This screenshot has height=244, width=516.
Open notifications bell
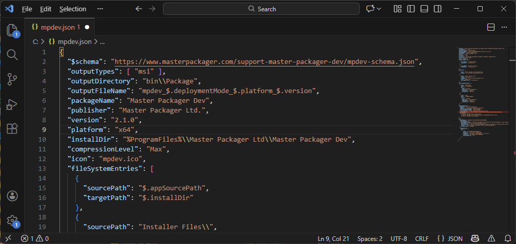pos(507,238)
